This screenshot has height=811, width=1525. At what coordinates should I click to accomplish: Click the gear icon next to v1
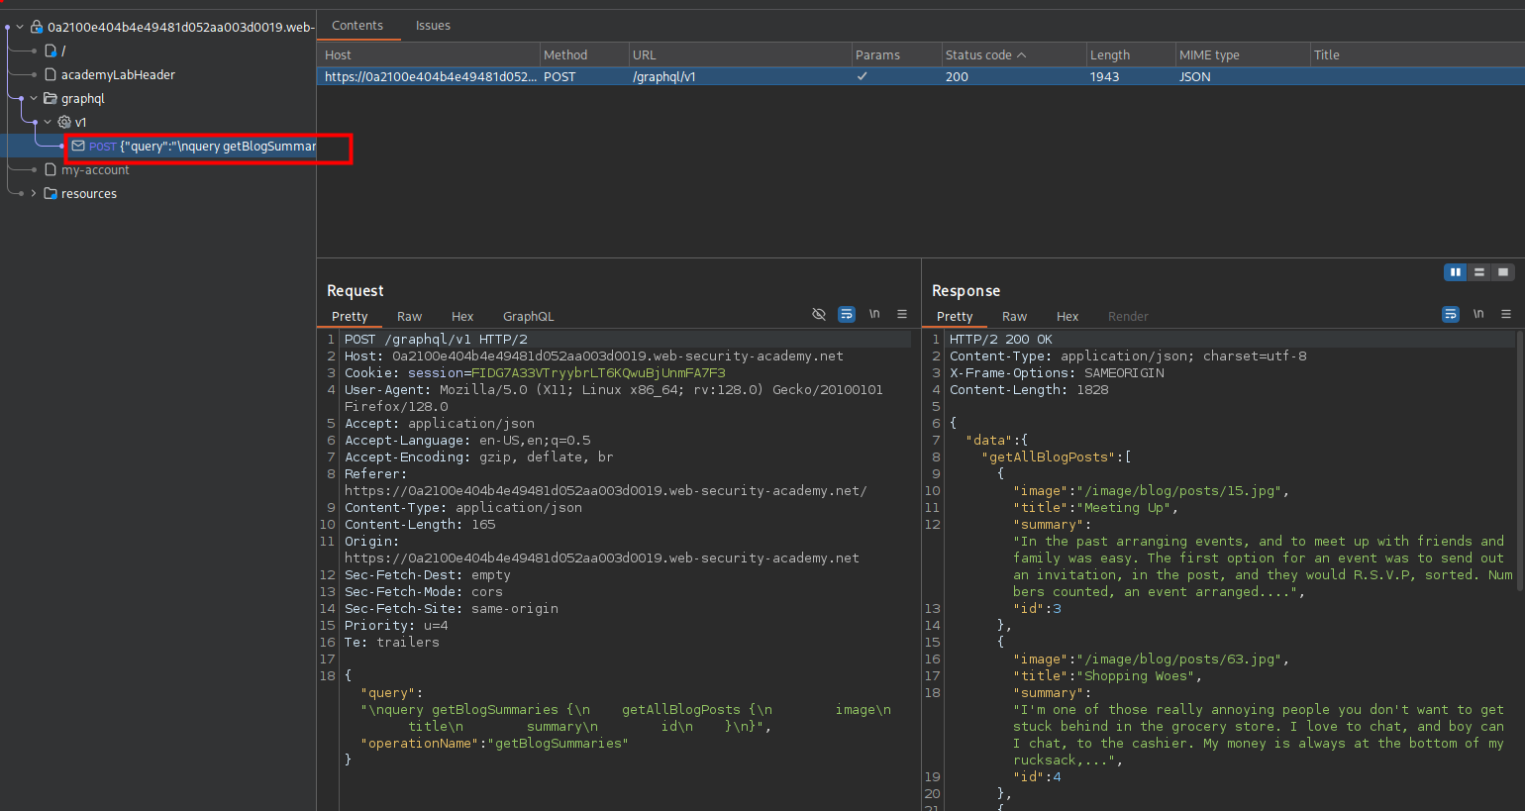[x=64, y=122]
